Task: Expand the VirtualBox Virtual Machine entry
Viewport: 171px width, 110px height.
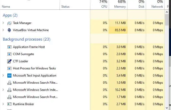Action: [x=3, y=30]
